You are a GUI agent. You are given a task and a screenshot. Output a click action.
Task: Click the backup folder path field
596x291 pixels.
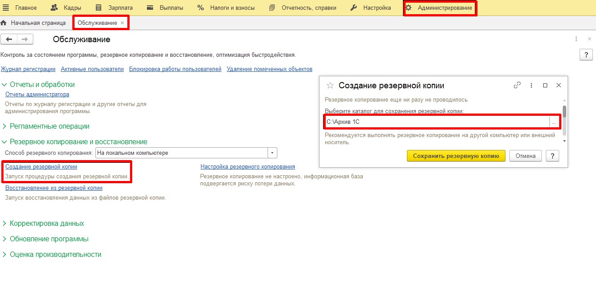[437, 122]
